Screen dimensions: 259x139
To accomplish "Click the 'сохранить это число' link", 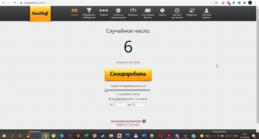I will coord(128,62).
